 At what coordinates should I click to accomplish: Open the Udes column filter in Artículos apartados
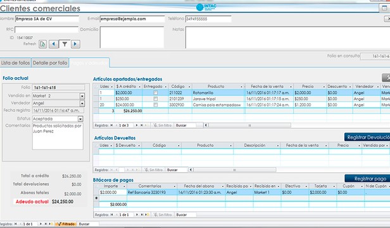click(x=111, y=87)
